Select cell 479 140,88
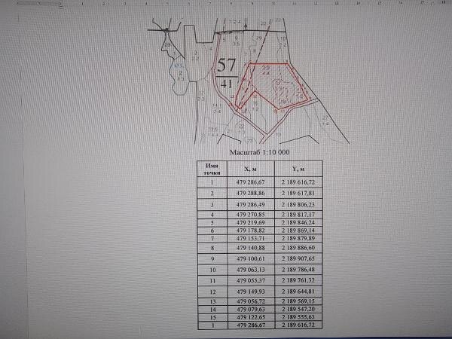452x339 pixels. [251, 248]
